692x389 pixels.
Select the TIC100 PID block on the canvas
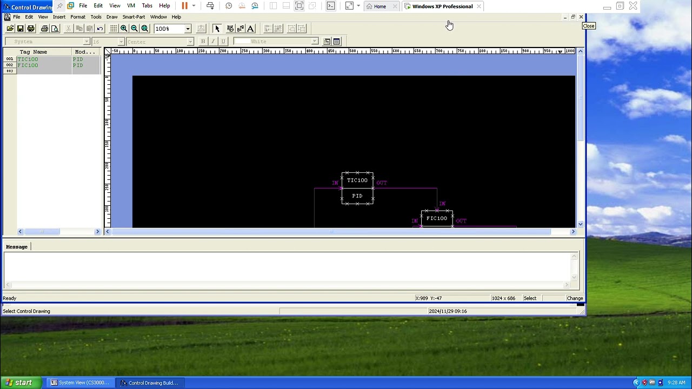357,188
